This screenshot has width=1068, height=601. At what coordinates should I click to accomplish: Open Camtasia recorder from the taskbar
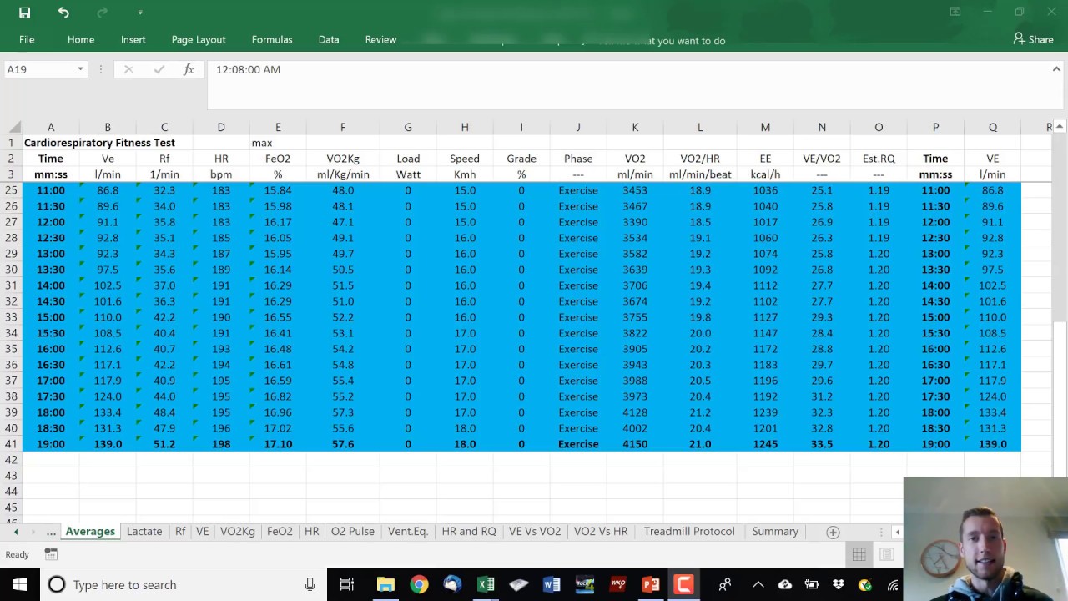tap(683, 584)
